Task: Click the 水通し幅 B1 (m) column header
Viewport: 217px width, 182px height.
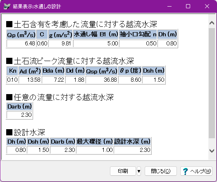Action: (x=96, y=34)
